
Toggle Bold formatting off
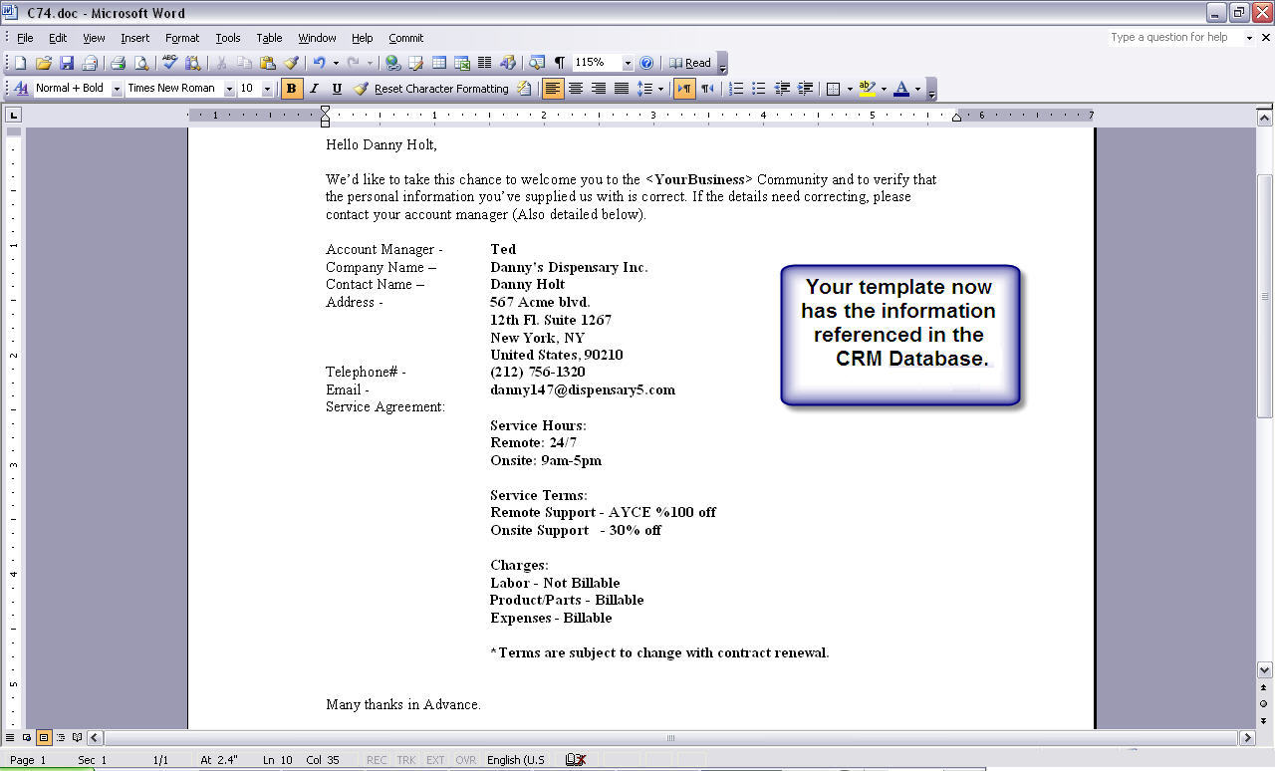point(291,89)
